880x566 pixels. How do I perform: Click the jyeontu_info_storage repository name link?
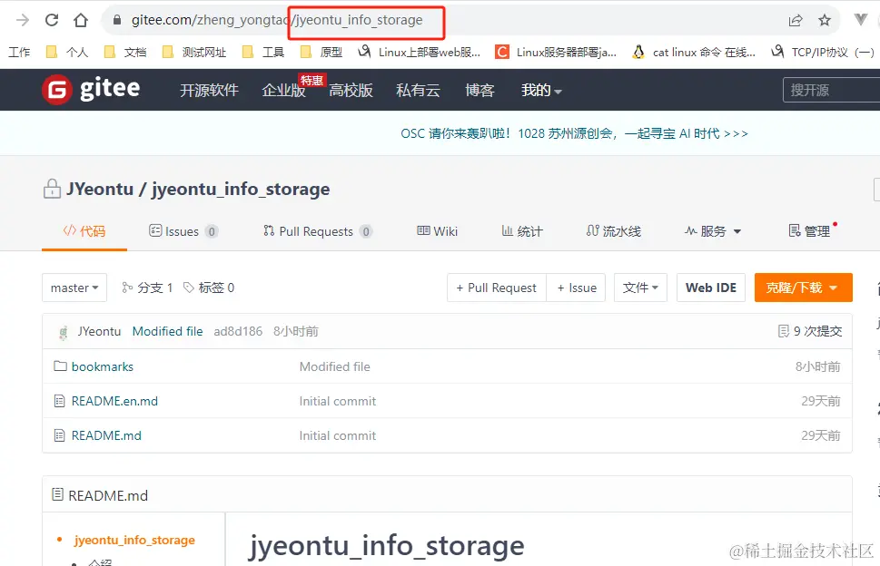tap(241, 189)
